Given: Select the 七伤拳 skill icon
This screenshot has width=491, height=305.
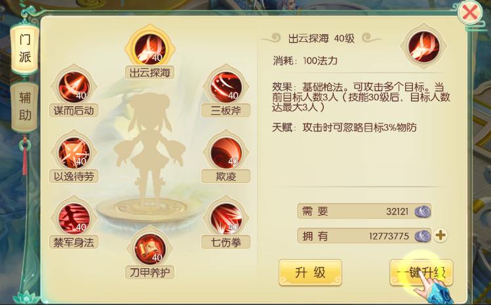Looking at the screenshot, I should [x=226, y=218].
